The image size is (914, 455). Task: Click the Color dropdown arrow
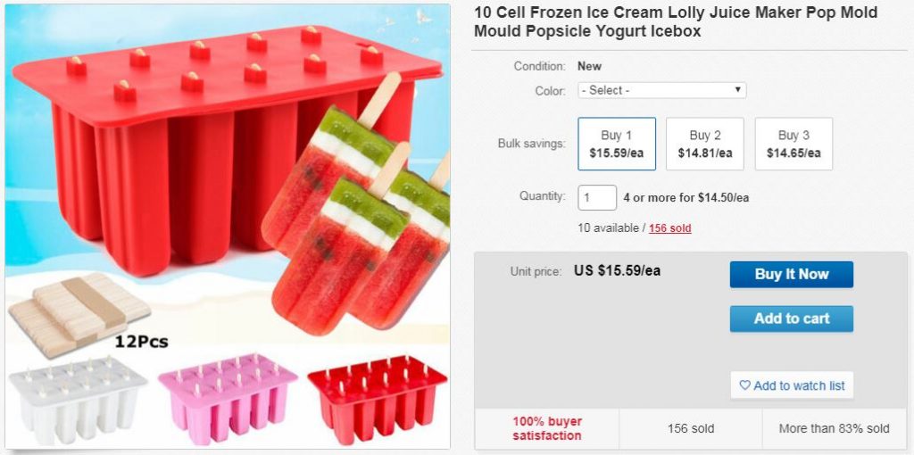pyautogui.click(x=737, y=90)
